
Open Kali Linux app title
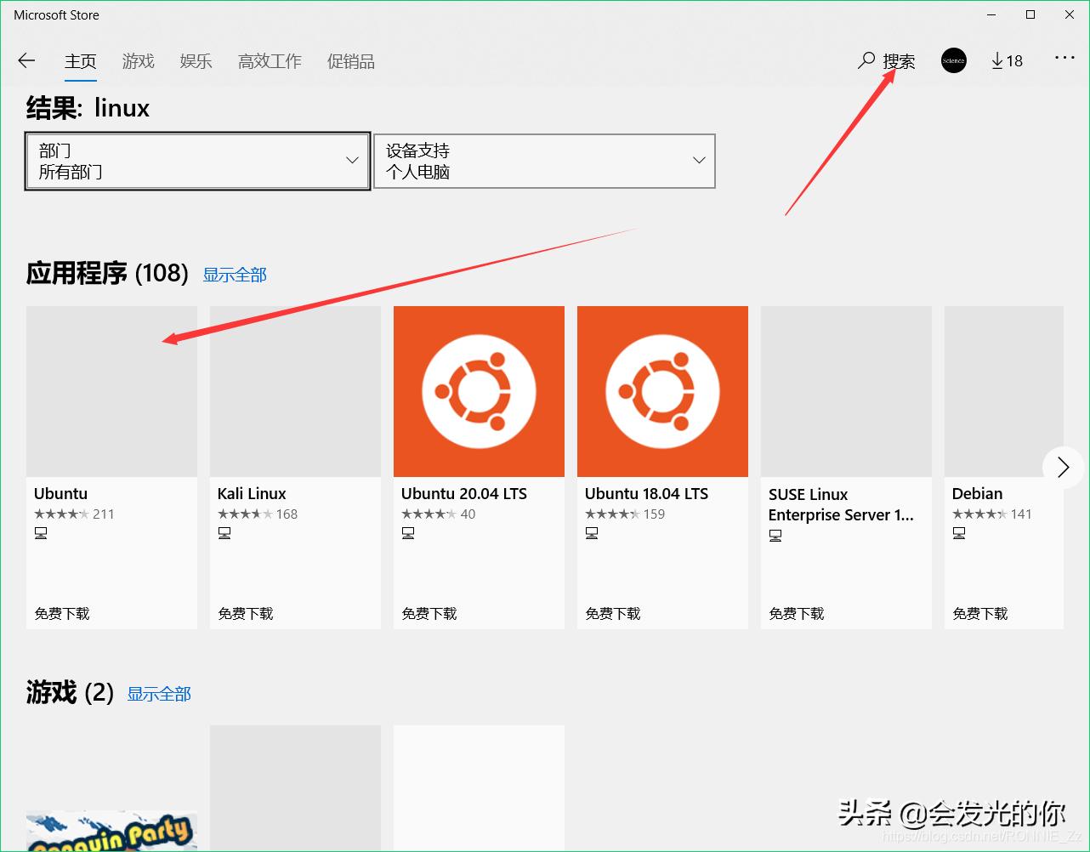click(252, 493)
